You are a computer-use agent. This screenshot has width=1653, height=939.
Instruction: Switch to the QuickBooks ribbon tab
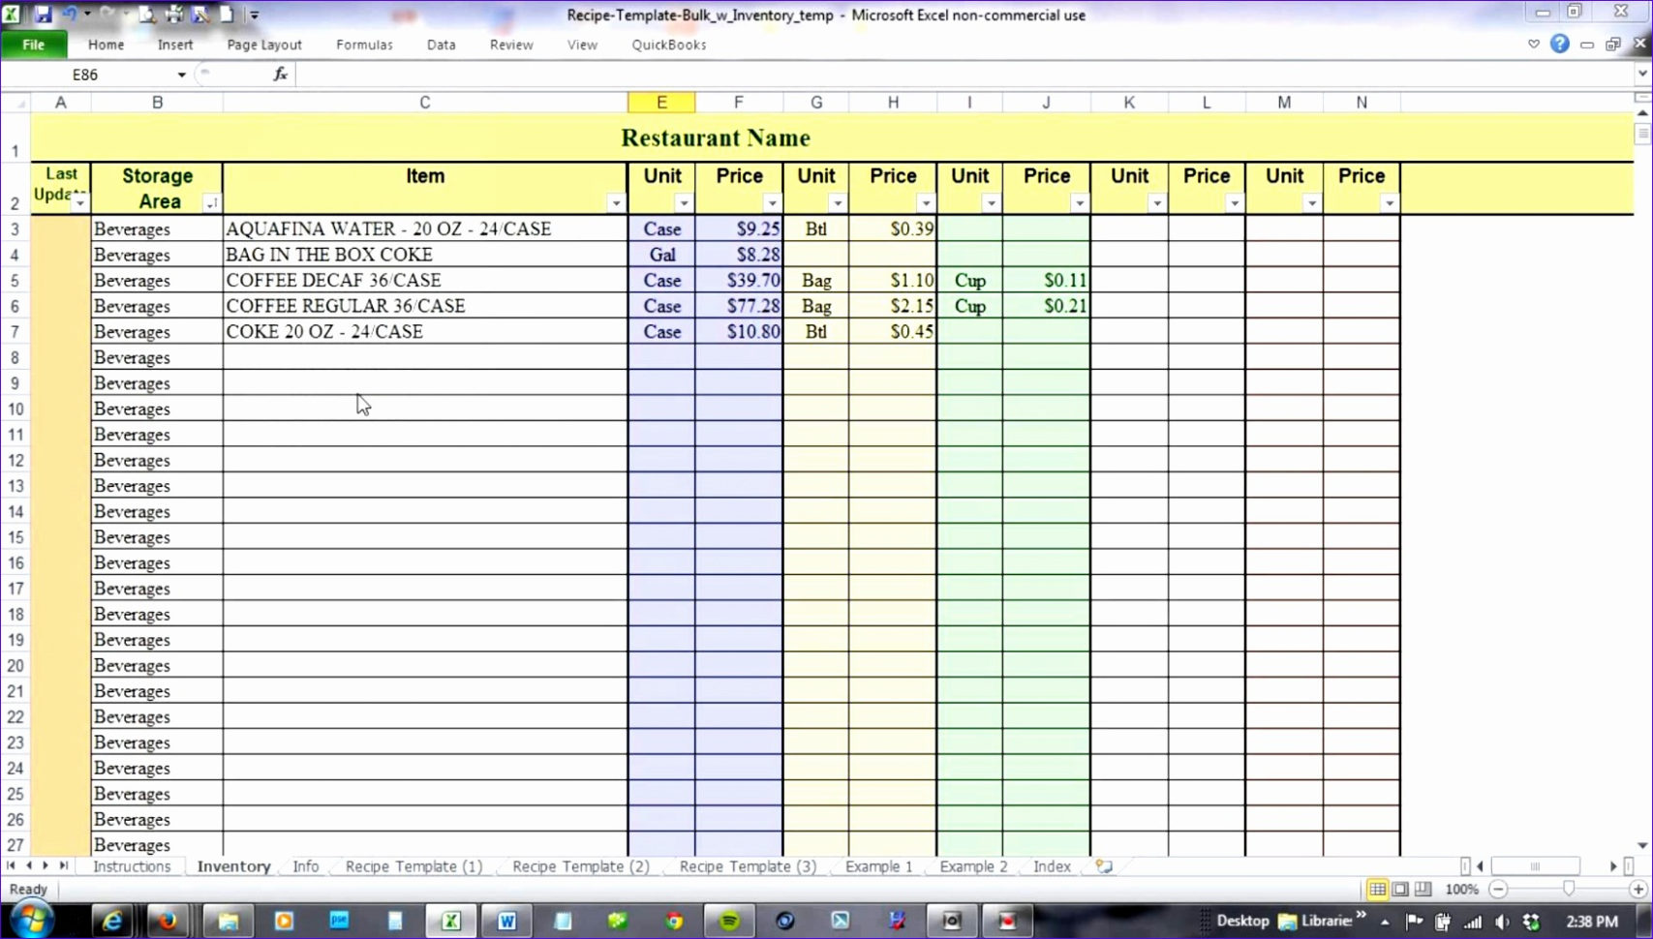(668, 45)
